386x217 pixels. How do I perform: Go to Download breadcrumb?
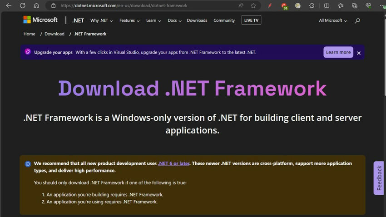54,34
